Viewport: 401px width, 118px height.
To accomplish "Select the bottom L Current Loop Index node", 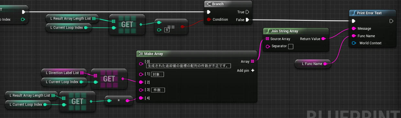I will point(28,104).
